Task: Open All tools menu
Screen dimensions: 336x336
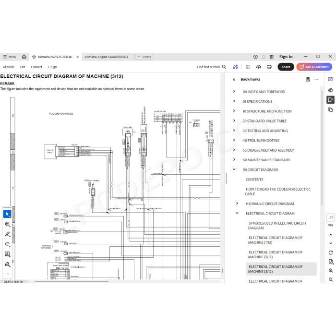Action: click(8, 67)
